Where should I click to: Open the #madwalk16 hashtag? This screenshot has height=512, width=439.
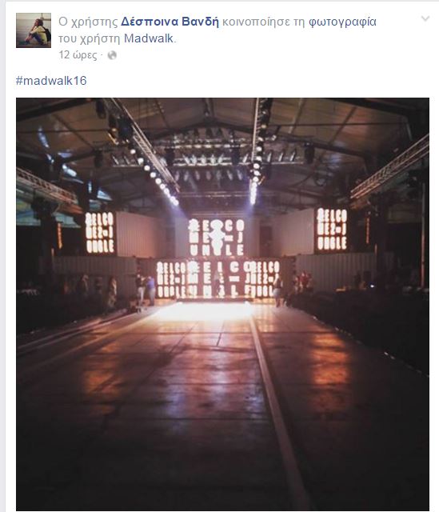51,81
